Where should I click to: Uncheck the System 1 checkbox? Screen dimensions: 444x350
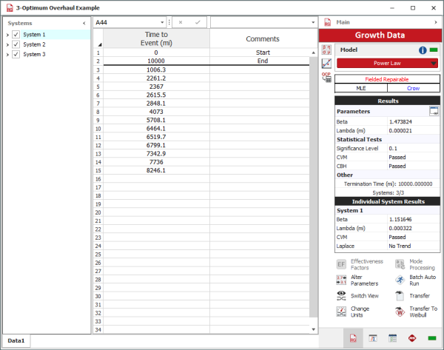click(x=16, y=34)
